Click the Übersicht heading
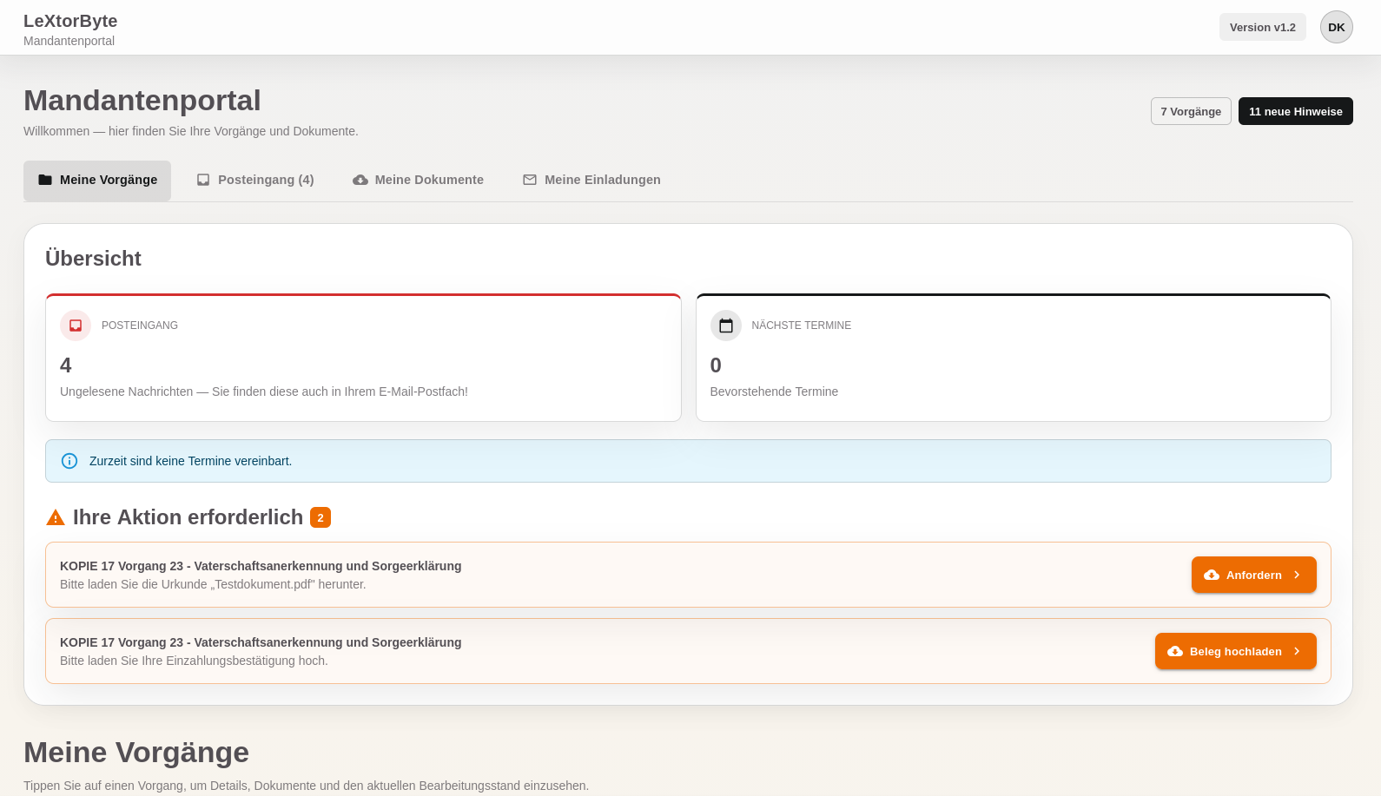Screen dimensions: 1381x796 pyautogui.click(x=93, y=259)
